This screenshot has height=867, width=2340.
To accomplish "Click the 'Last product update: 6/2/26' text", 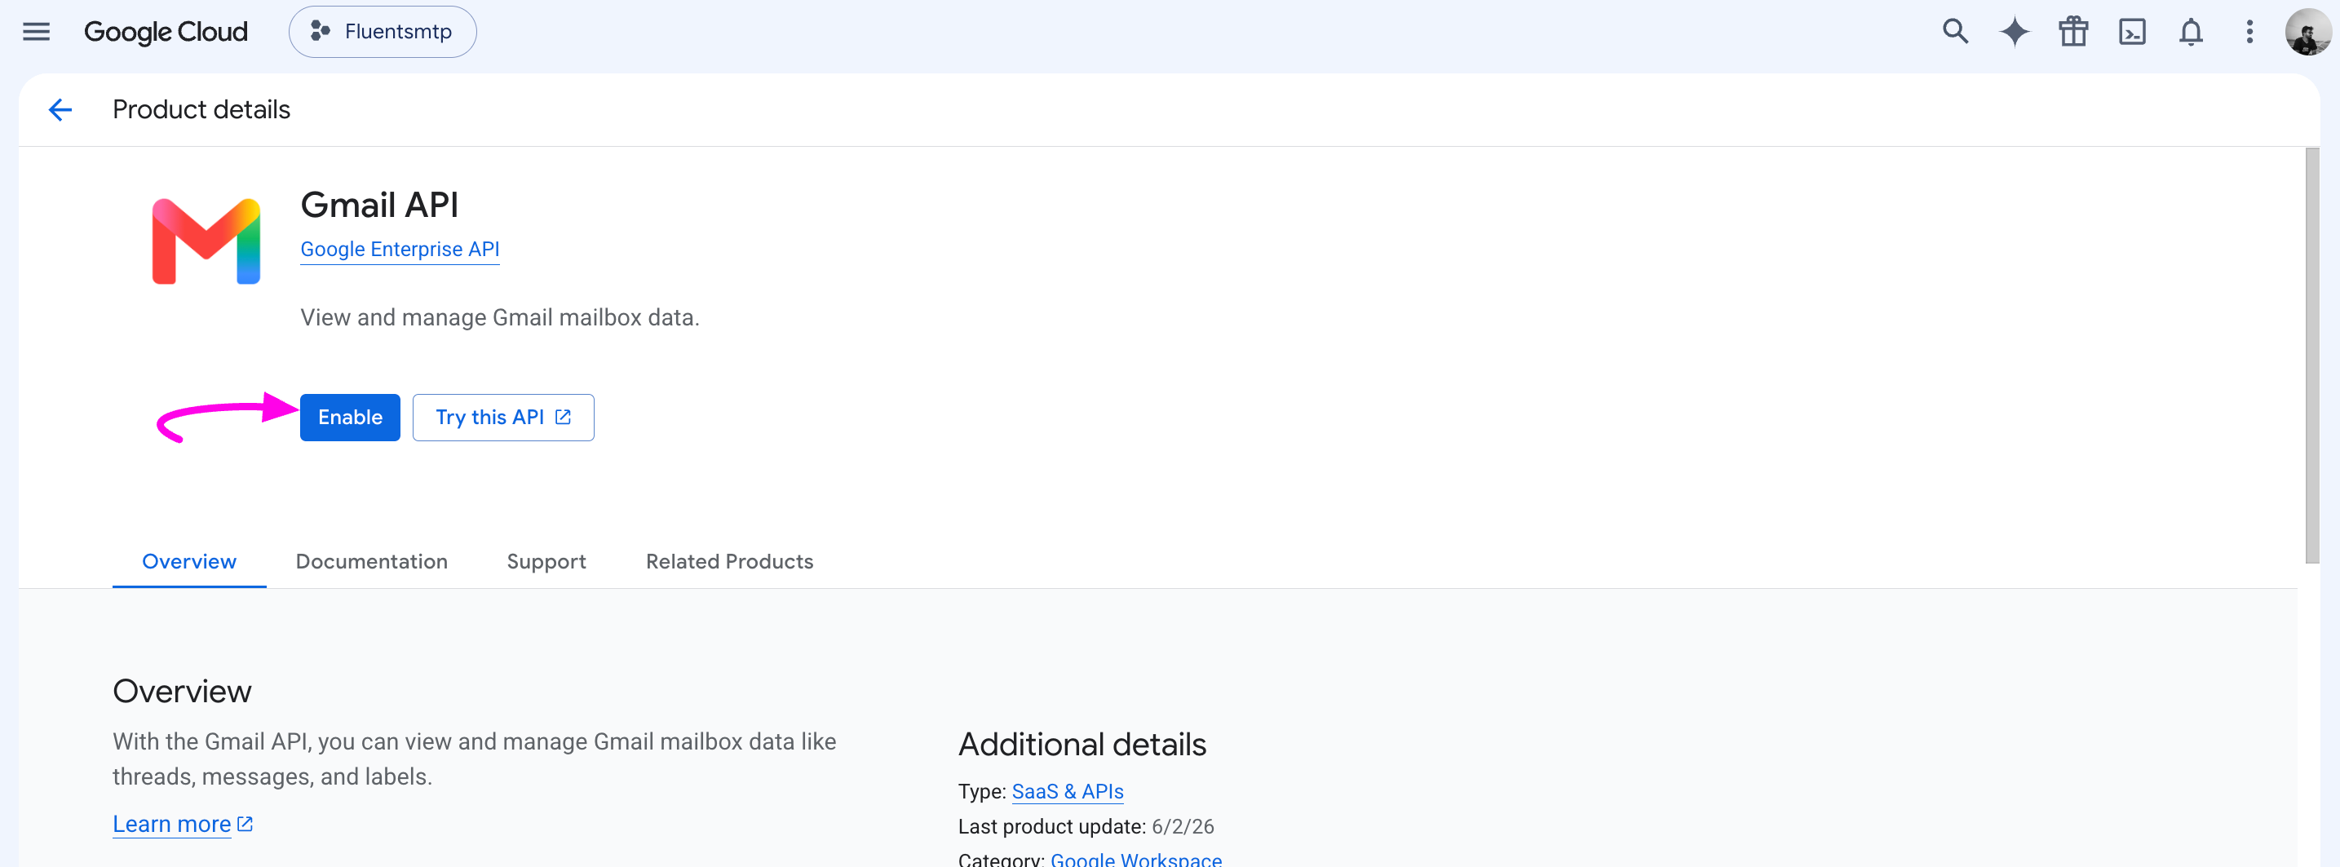I will [1086, 826].
